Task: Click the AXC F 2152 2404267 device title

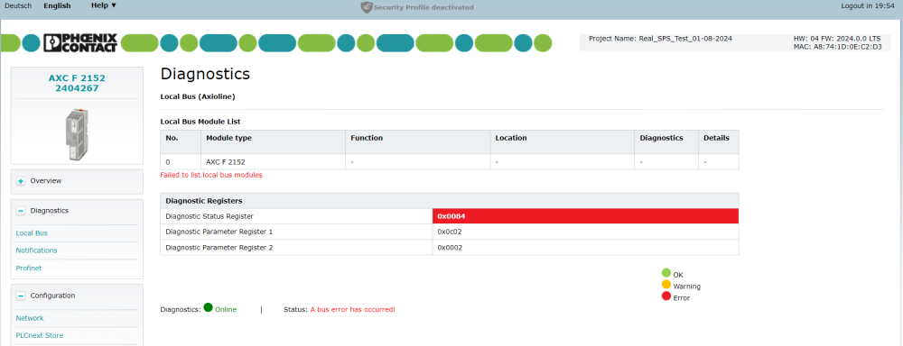Action: point(77,83)
